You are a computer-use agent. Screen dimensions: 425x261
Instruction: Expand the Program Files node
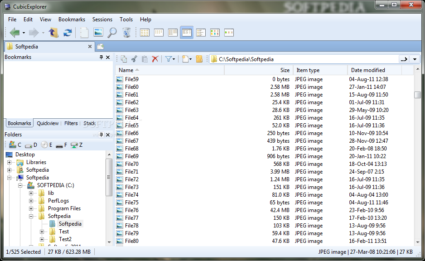31,209
